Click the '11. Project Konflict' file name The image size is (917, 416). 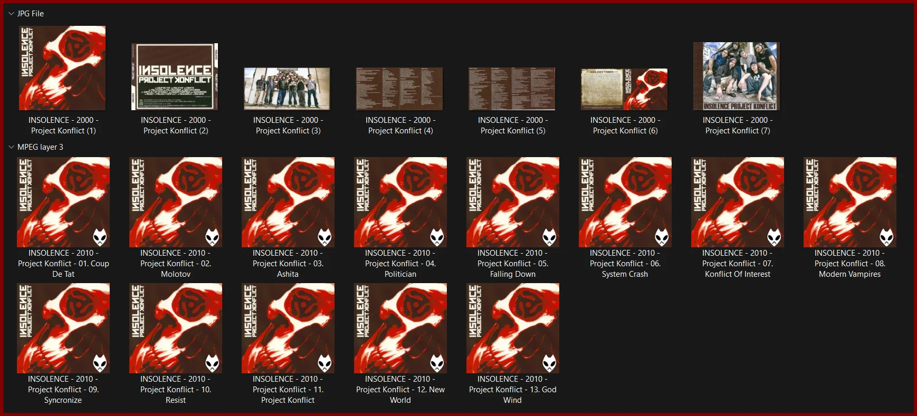(288, 390)
